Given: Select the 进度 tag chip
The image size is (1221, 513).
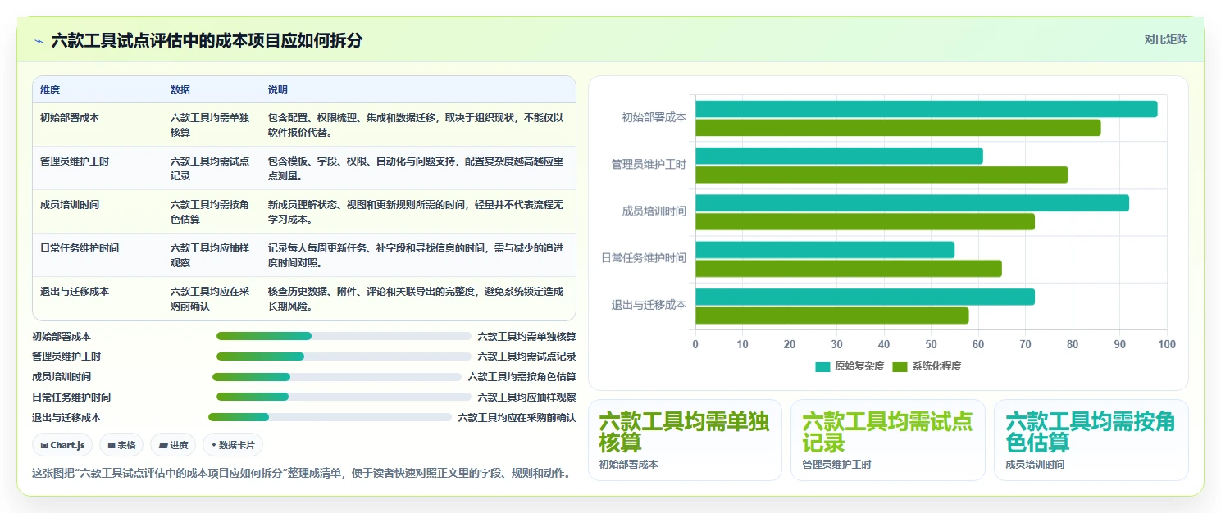Looking at the screenshot, I should [173, 445].
